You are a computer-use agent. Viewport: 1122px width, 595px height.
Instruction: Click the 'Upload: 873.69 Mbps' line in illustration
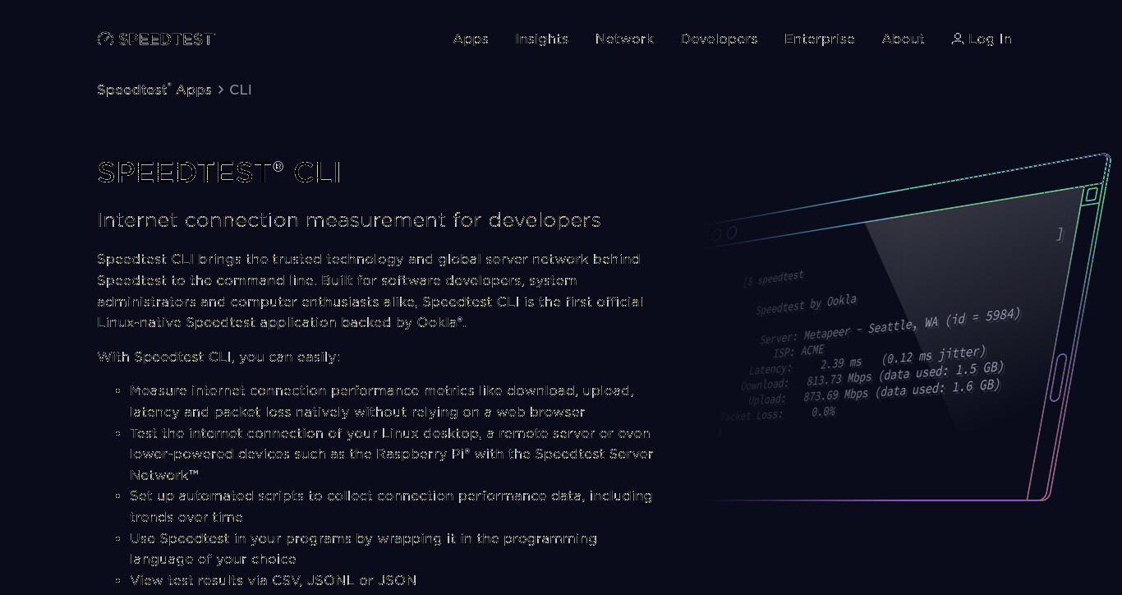(x=874, y=391)
